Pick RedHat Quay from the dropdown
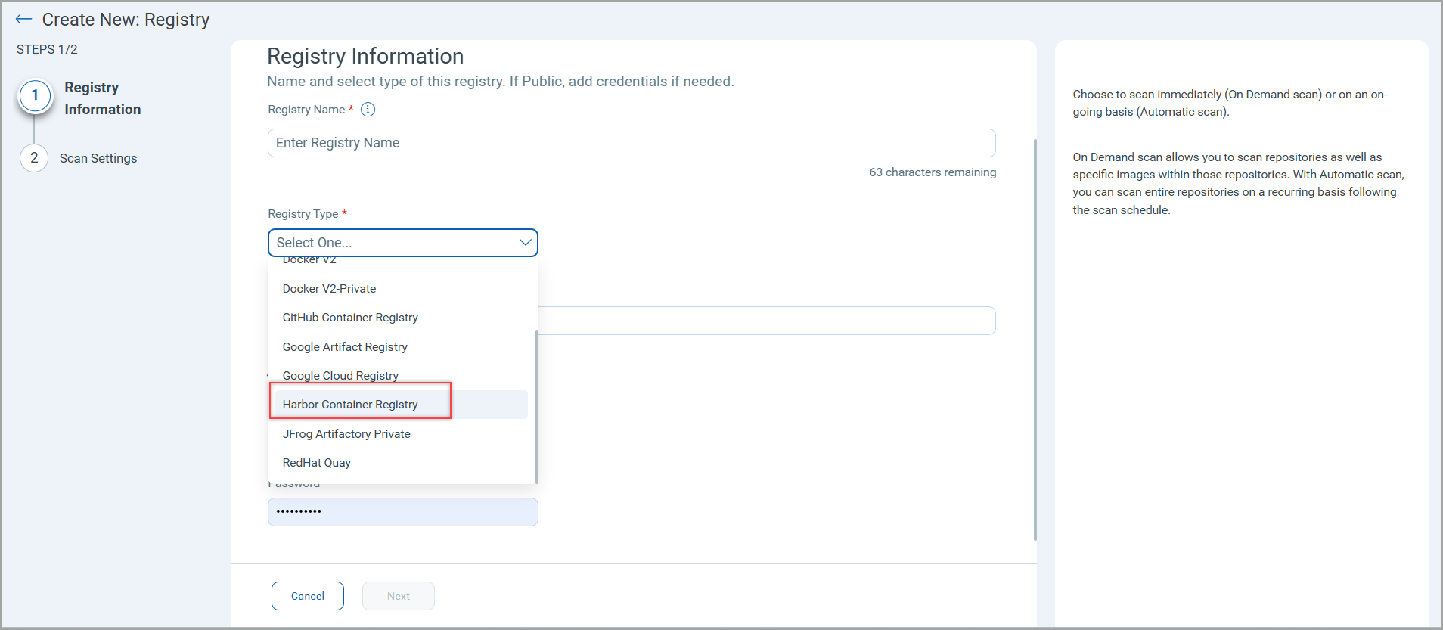The height and width of the screenshot is (630, 1443). click(317, 463)
